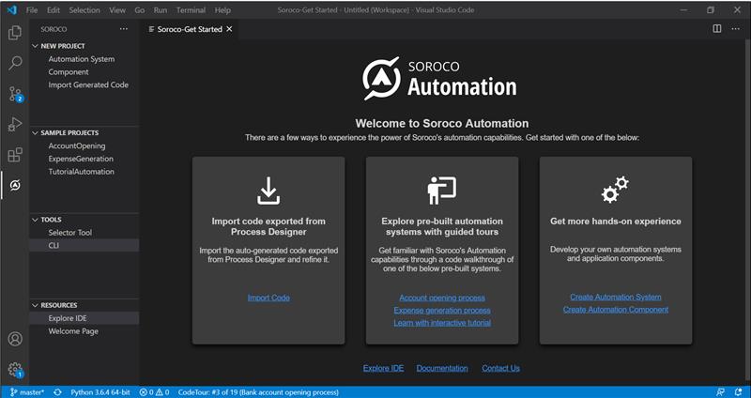751x398 pixels.
Task: Open the File menu
Action: tap(32, 9)
